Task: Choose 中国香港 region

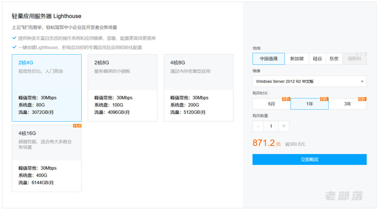Action: tap(269, 59)
